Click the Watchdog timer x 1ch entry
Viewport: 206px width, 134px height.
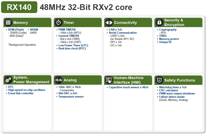click(173, 87)
